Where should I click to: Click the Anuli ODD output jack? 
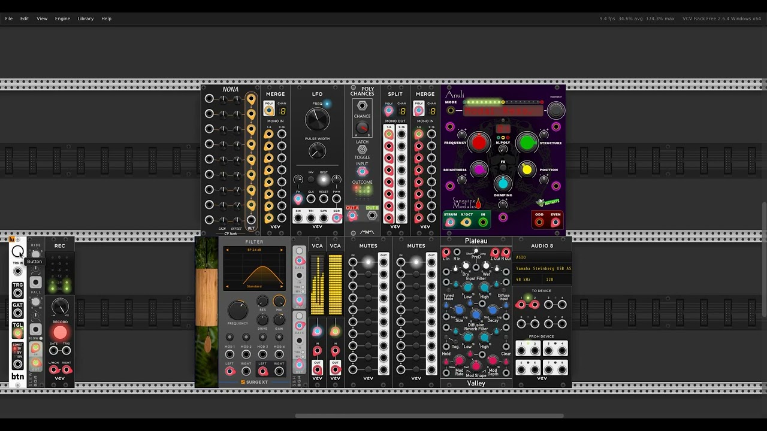click(x=539, y=223)
